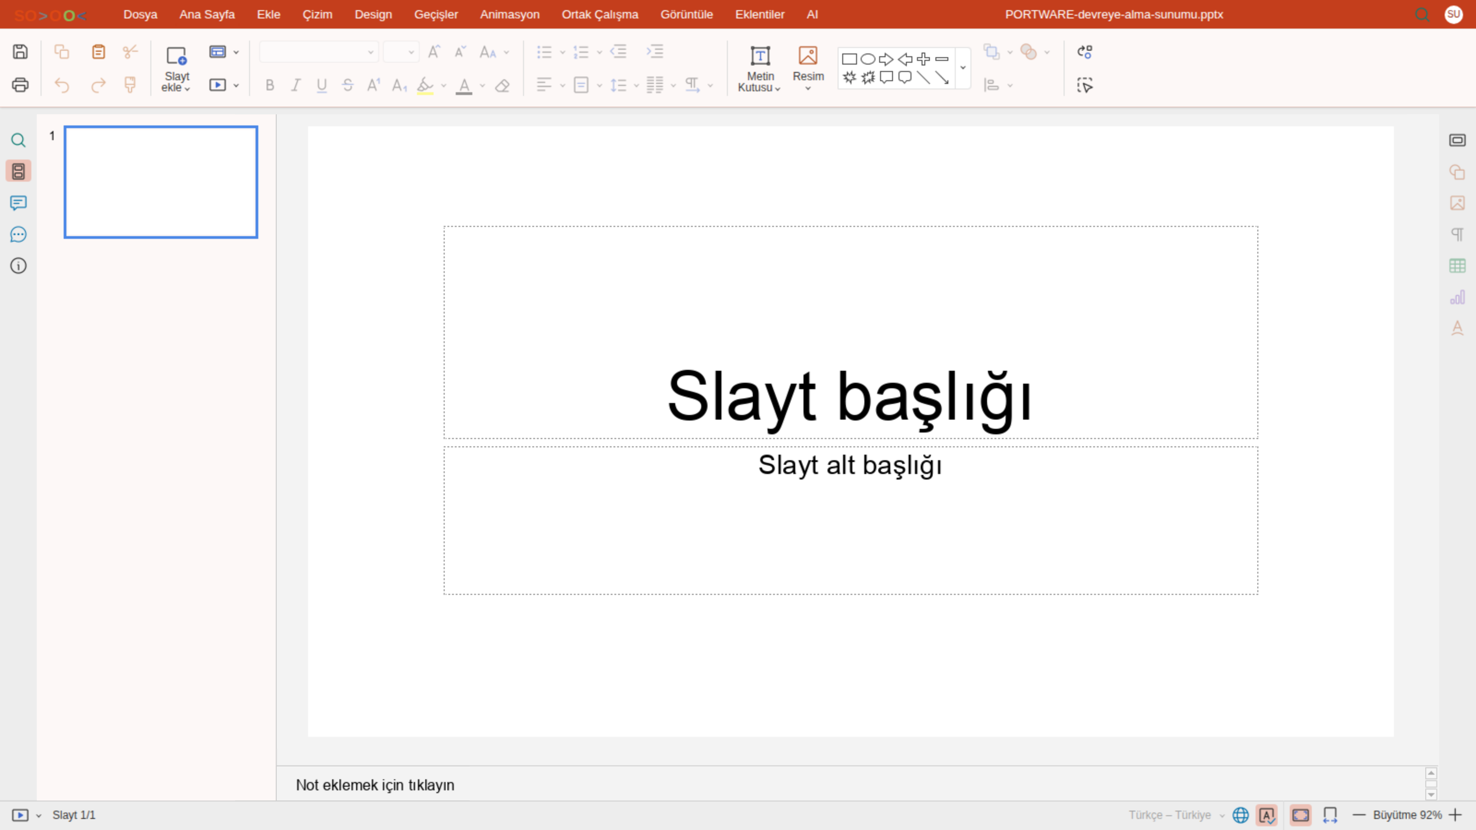Open Find search in left sidebar
The height and width of the screenshot is (830, 1476).
click(18, 140)
